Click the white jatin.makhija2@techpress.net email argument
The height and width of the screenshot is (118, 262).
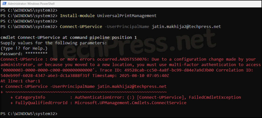tap(186, 27)
